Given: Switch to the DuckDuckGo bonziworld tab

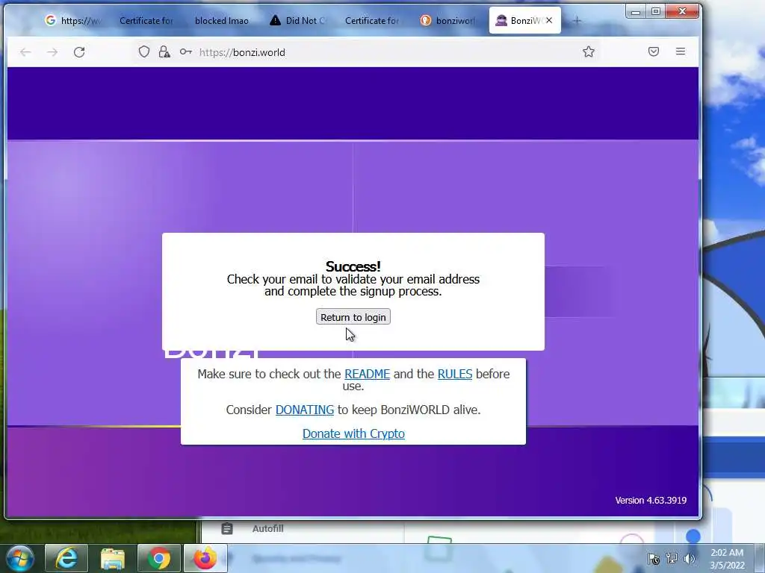Looking at the screenshot, I should click(x=448, y=20).
